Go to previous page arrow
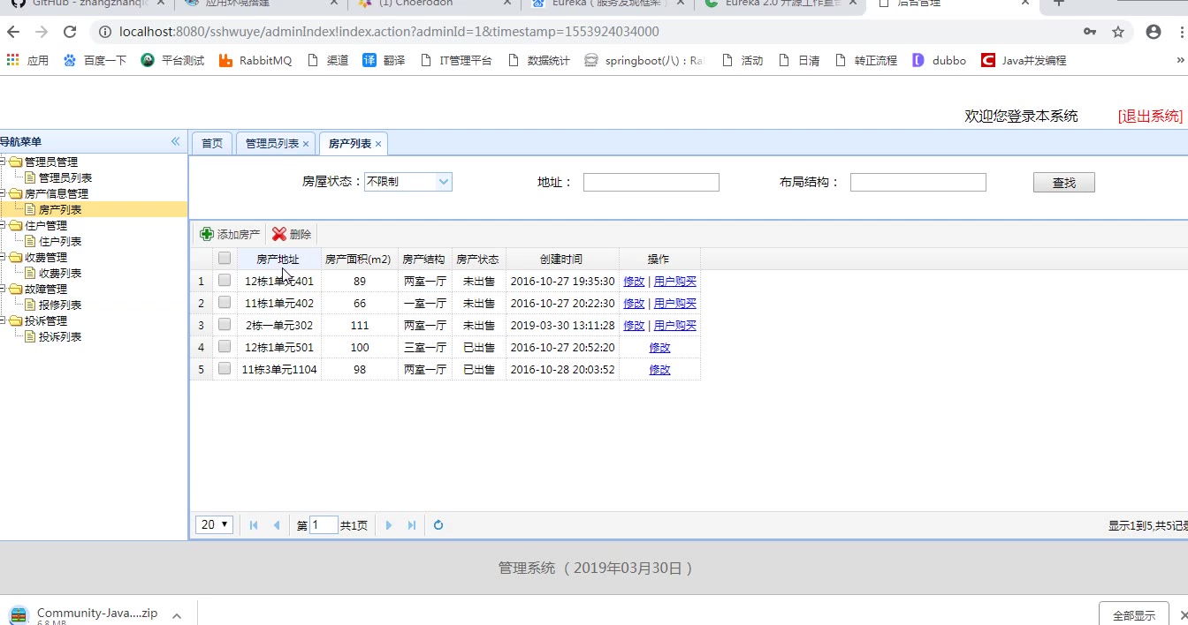 click(277, 525)
